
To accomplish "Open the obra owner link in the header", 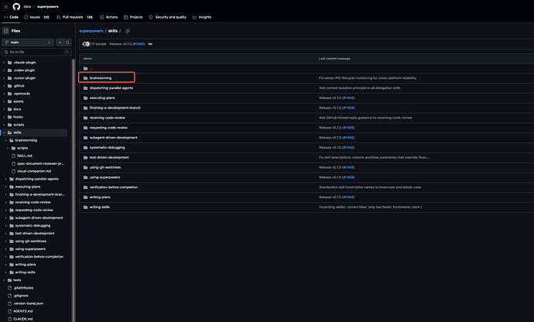I will pos(27,6).
